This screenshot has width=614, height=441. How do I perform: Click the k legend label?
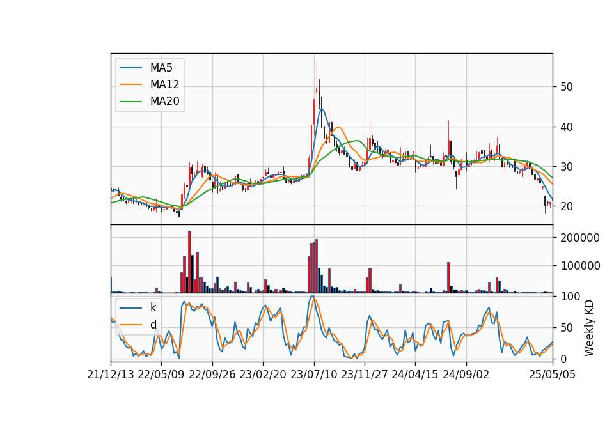coord(153,307)
